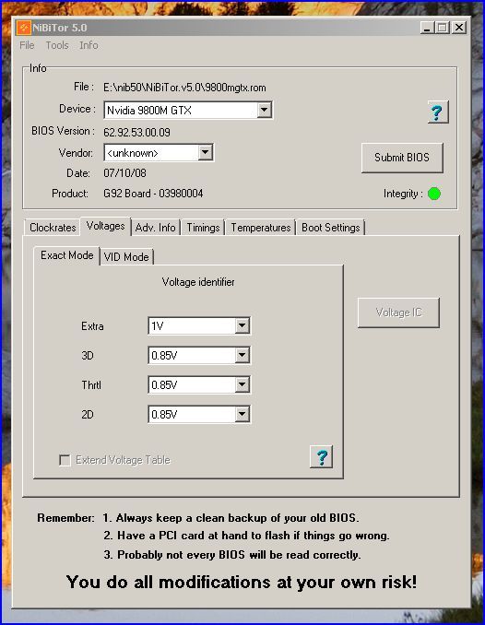Enable the Extend Voltage Table checkbox

tap(65, 460)
